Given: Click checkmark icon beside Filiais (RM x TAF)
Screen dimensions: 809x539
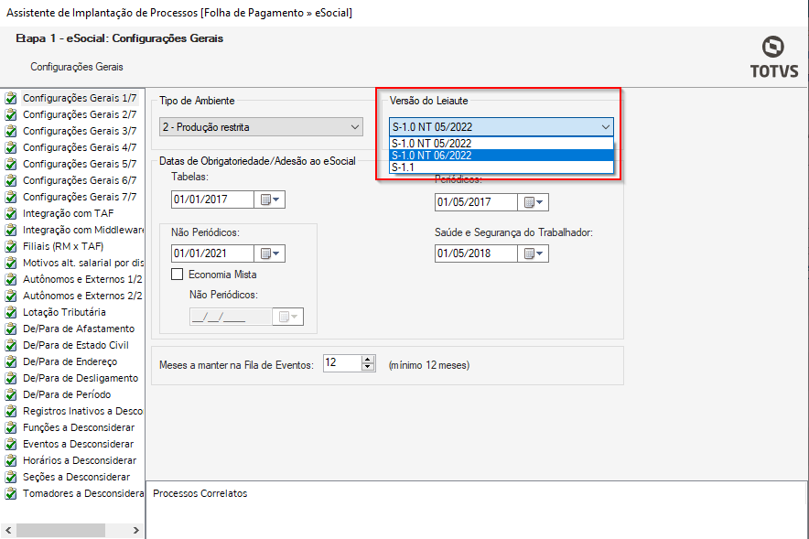Looking at the screenshot, I should pos(11,246).
